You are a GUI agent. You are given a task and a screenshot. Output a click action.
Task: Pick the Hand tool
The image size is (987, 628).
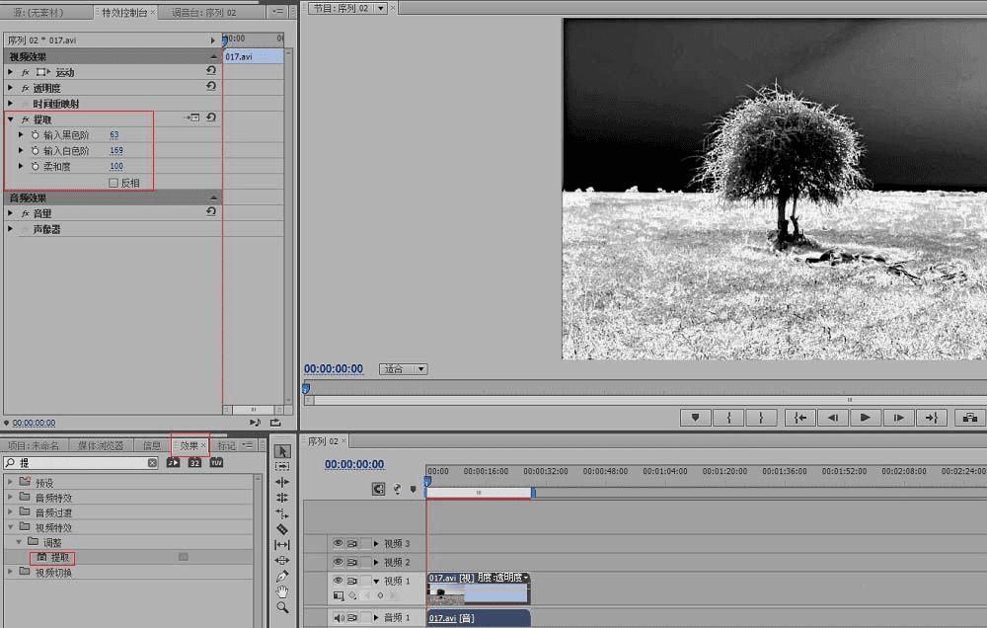coord(282,591)
